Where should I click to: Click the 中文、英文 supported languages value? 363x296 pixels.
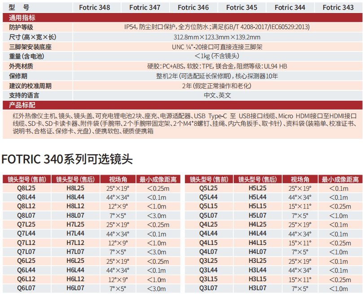(217, 95)
